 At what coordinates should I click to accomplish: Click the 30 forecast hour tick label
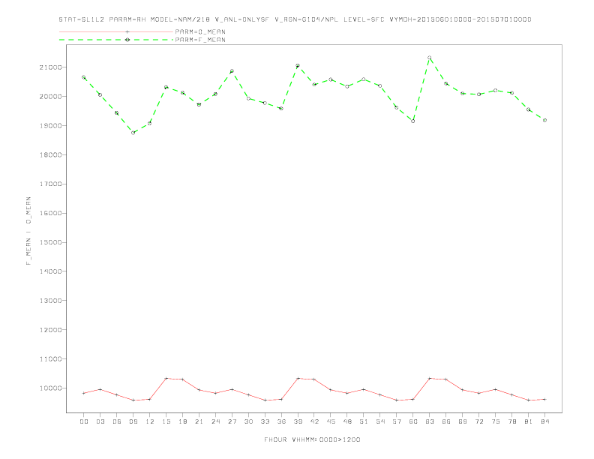(x=248, y=421)
